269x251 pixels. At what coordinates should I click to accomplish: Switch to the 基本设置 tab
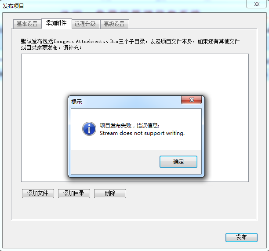pos(27,24)
